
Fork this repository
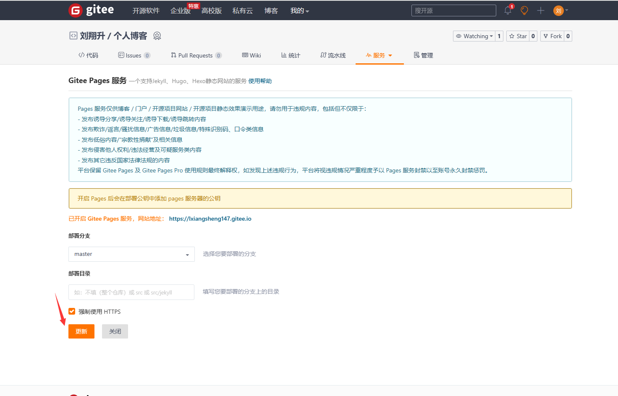pos(552,36)
